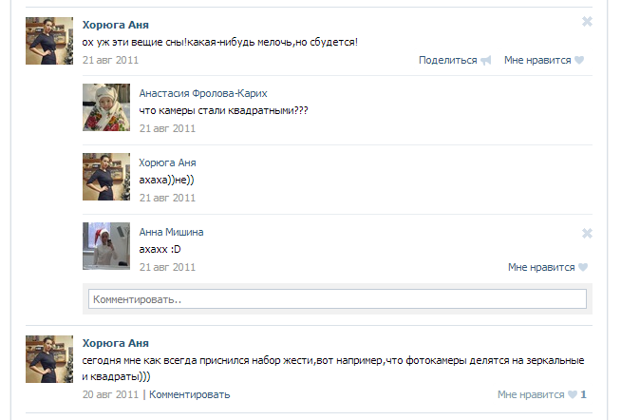Click megaphone share icon on first post

[x=486, y=60]
